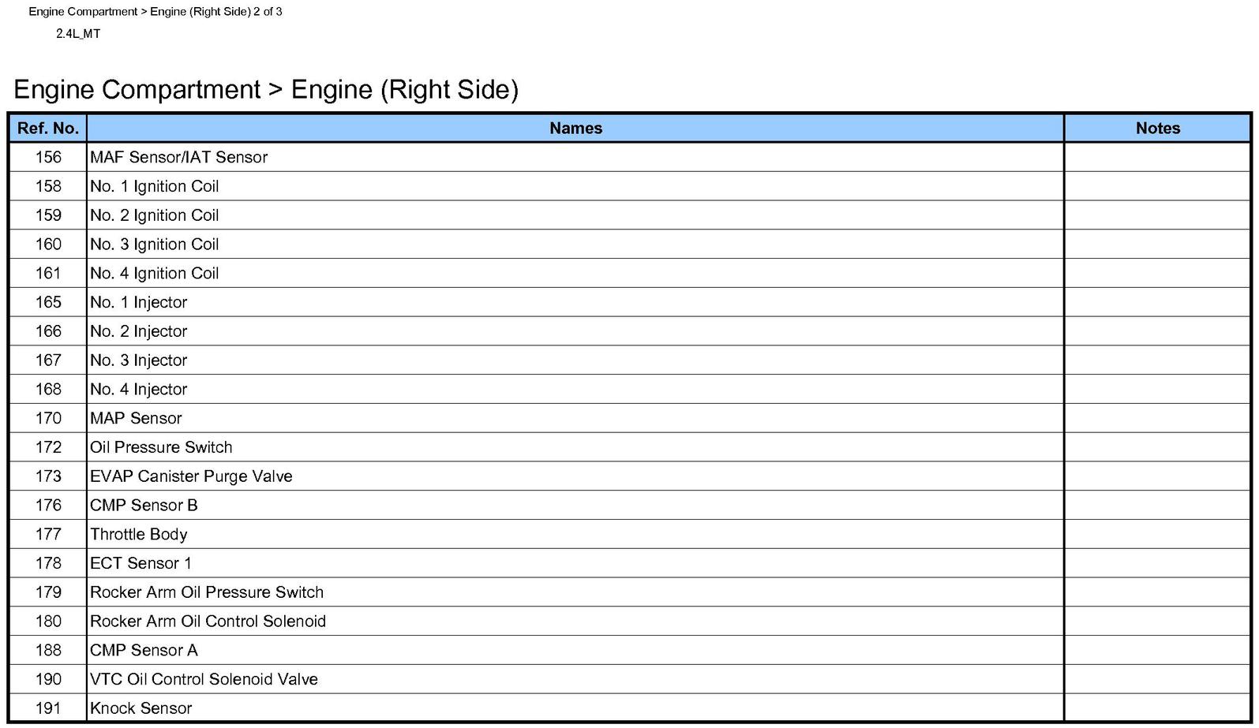This screenshot has width=1259, height=728.
Task: Select the MAF Sensor/IAT Sensor row name
Action: 178,158
